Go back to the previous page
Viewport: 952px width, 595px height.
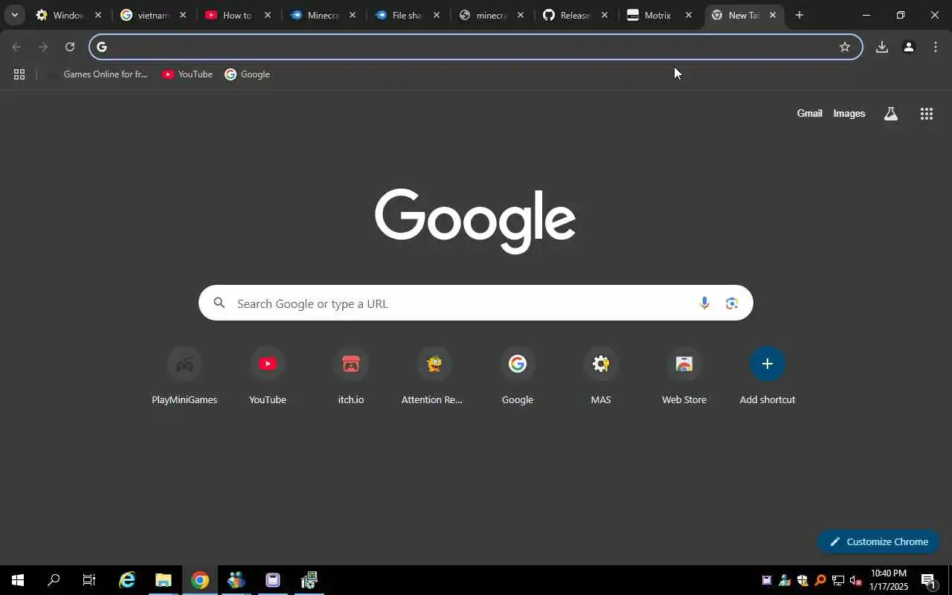pyautogui.click(x=16, y=47)
